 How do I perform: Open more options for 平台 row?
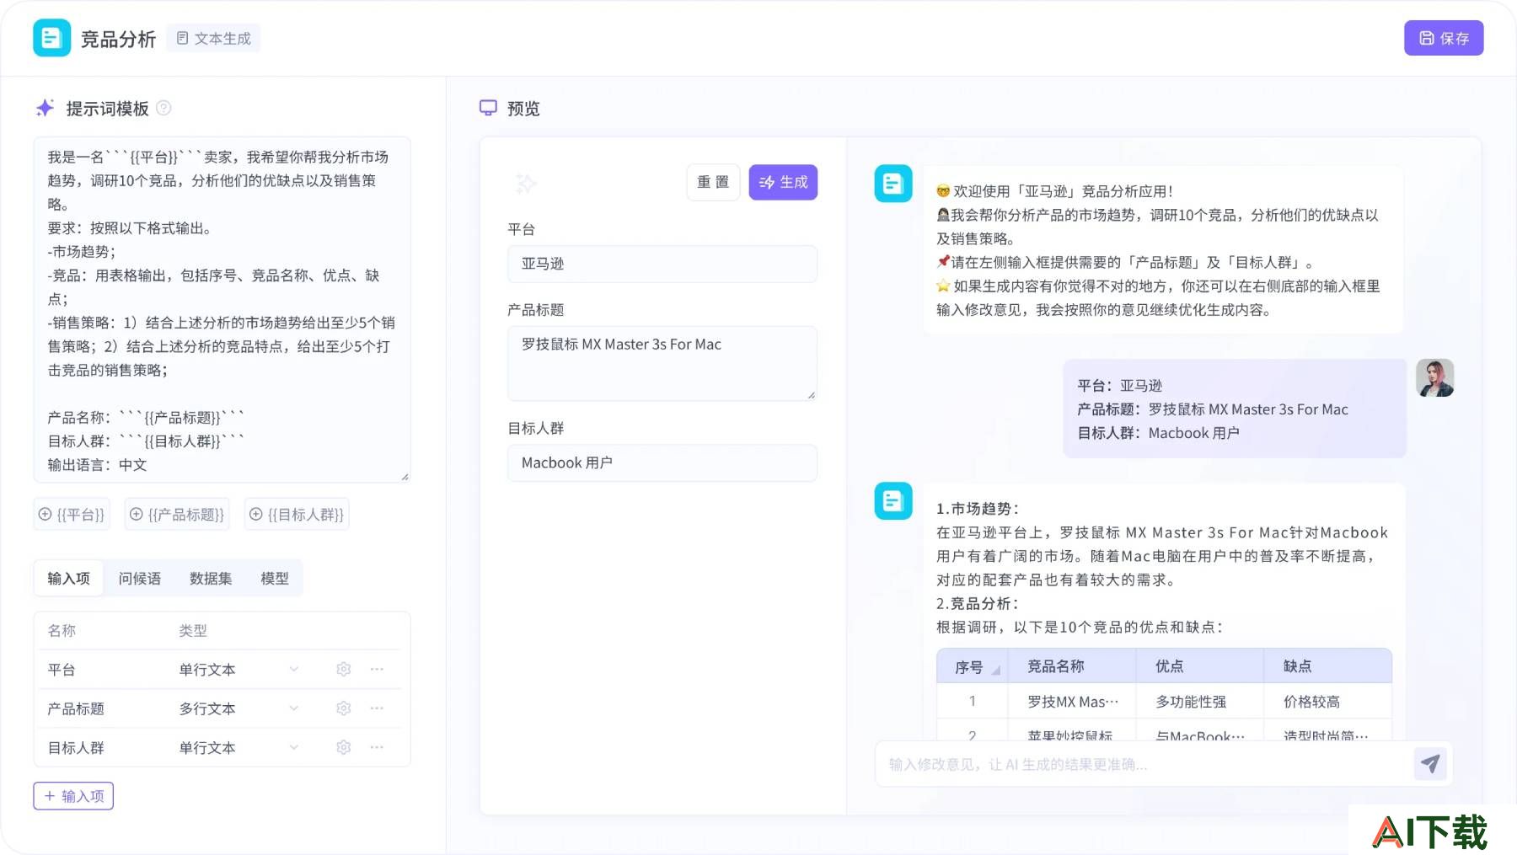pyautogui.click(x=377, y=670)
